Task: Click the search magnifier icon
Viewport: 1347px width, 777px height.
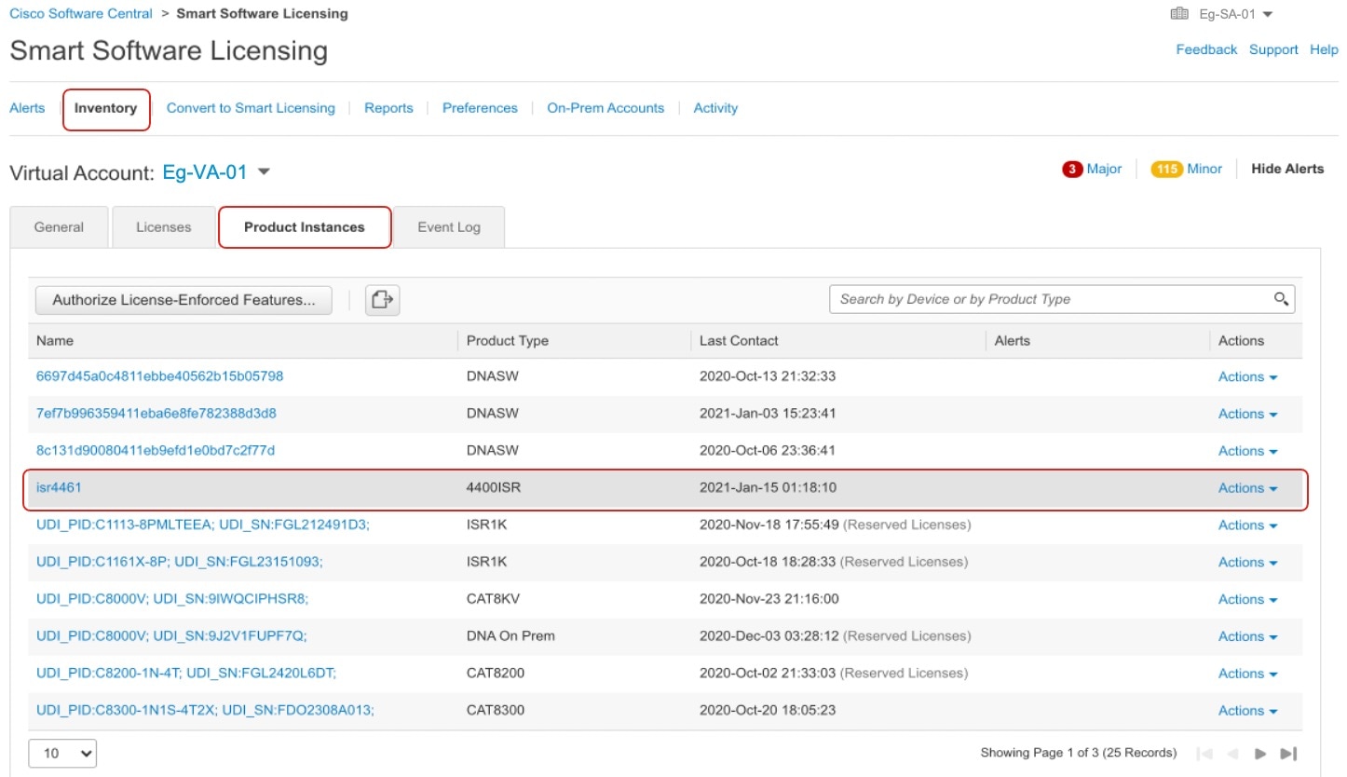Action: coord(1281,299)
